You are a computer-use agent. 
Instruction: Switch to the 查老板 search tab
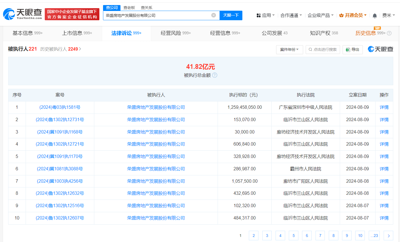(129, 8)
